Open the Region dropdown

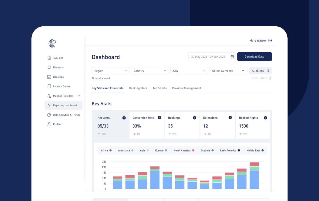(110, 71)
